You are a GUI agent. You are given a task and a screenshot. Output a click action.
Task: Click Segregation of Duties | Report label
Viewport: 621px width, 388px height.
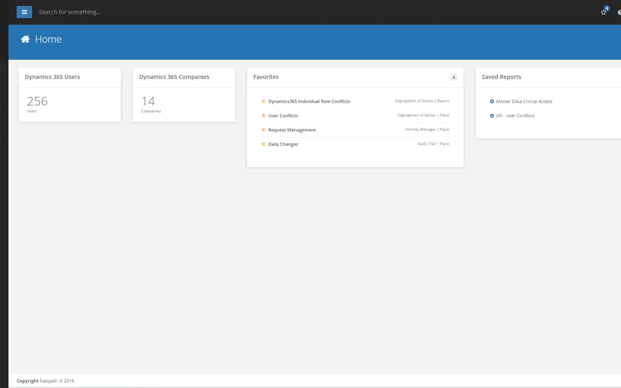click(x=422, y=101)
